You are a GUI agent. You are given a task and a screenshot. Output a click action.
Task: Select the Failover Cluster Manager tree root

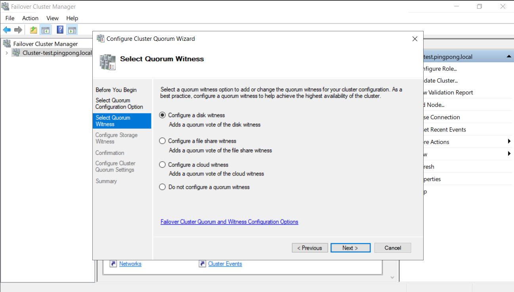46,44
